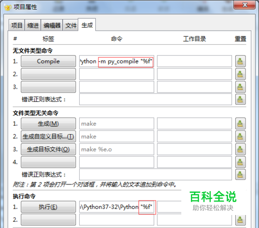Click the filetype 错误正则表达式 input field
This screenshot has width=259, height=228.
pyautogui.click(x=155, y=99)
